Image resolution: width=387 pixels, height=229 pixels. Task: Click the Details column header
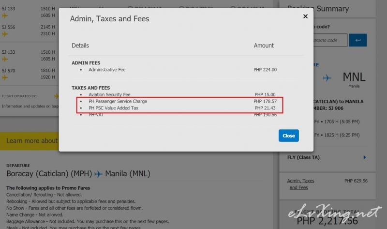(80, 46)
